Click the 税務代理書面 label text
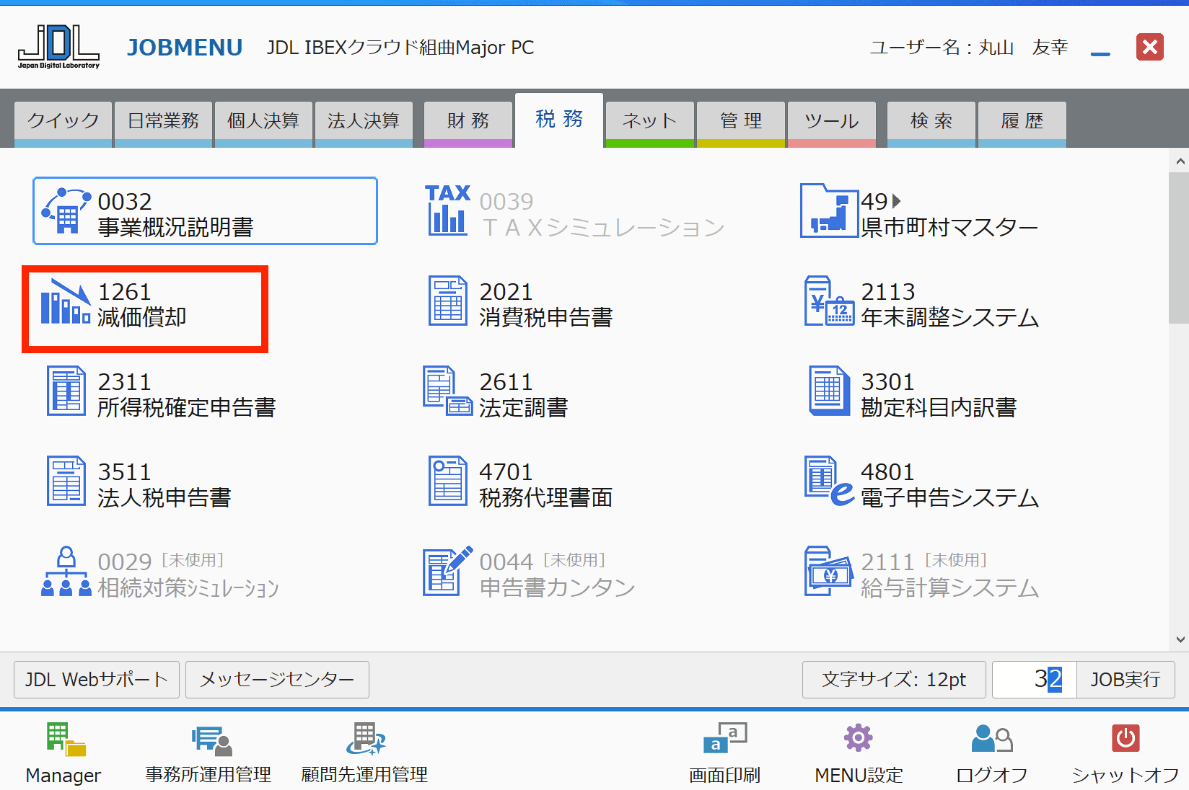This screenshot has height=790, width=1189. tap(546, 497)
